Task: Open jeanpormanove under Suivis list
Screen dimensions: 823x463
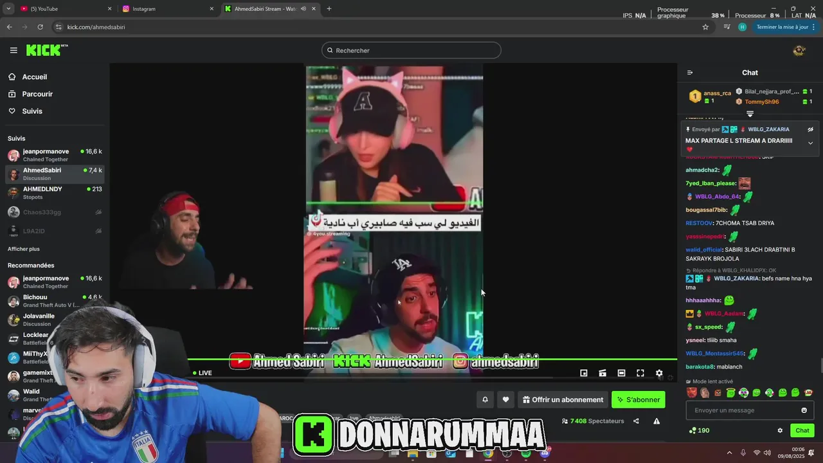Action: click(x=55, y=156)
